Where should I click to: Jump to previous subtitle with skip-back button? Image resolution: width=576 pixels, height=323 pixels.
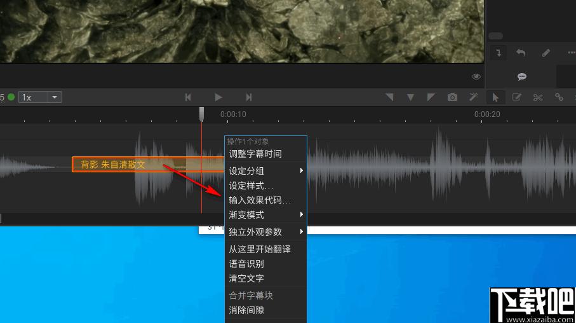click(188, 97)
